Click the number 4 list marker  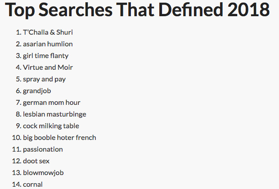(18, 67)
